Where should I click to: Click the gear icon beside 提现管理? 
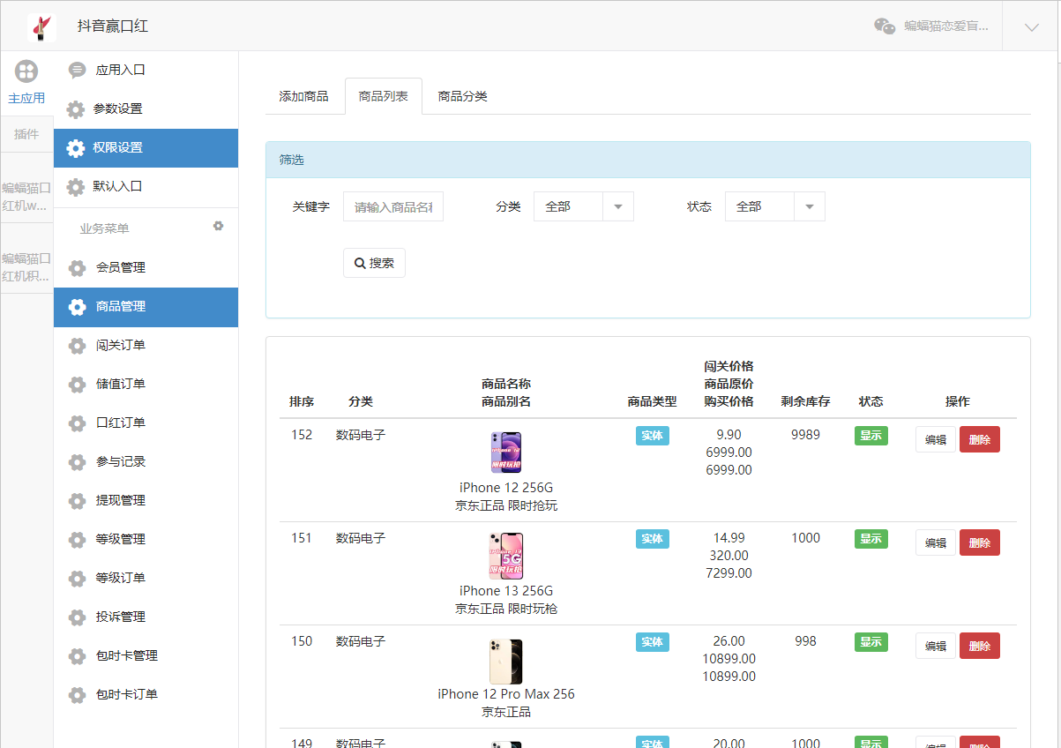78,501
